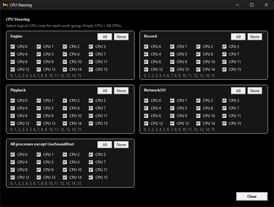Toggle CPU 4 in the Playback group

click(13, 108)
